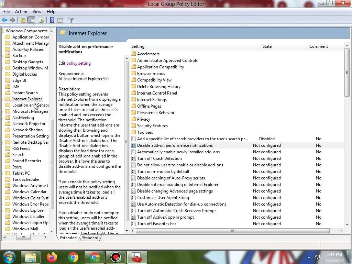Click the Security Features folder icon
Viewport: 352px width, 264px height.
[133, 126]
